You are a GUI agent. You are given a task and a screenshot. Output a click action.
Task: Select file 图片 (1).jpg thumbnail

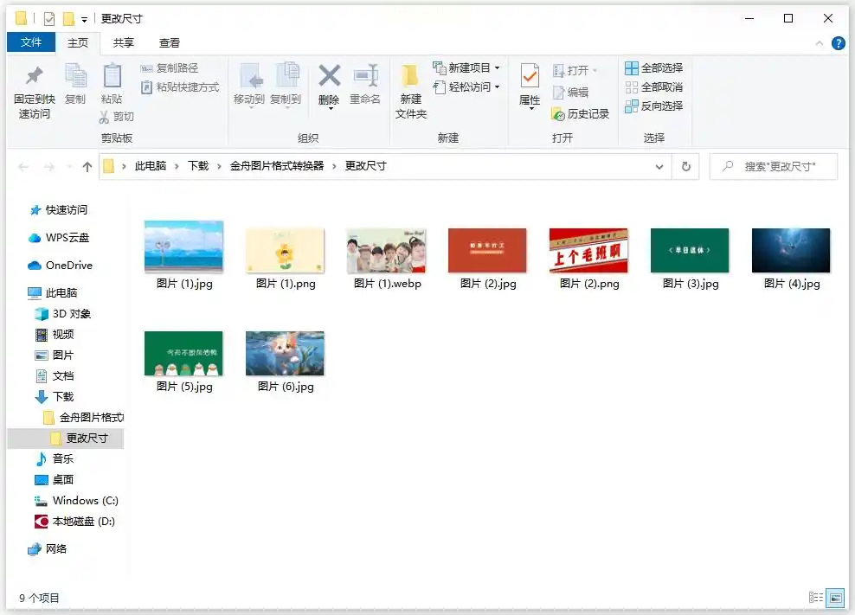tap(183, 247)
